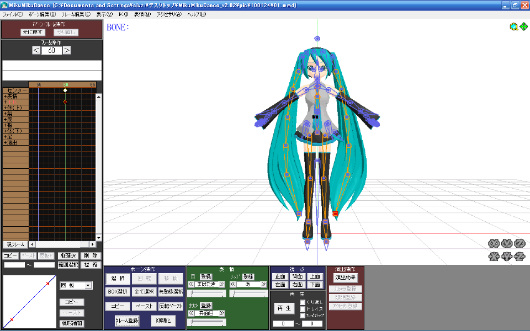Click the 範囲選択 range select button

(x=68, y=265)
